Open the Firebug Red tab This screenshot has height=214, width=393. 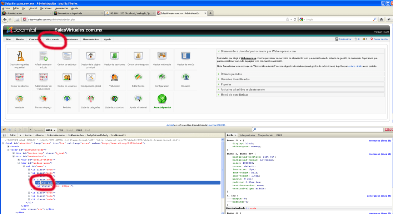[87, 130]
